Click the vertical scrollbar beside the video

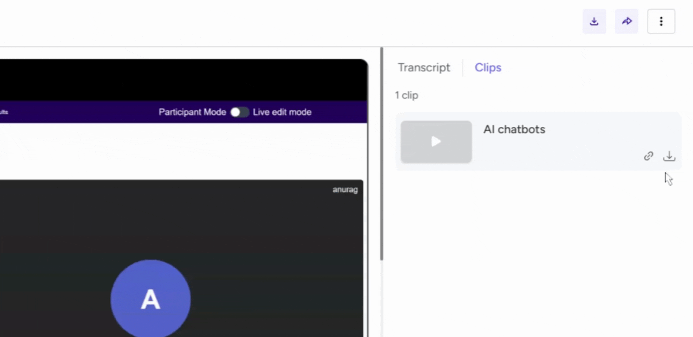point(382,162)
